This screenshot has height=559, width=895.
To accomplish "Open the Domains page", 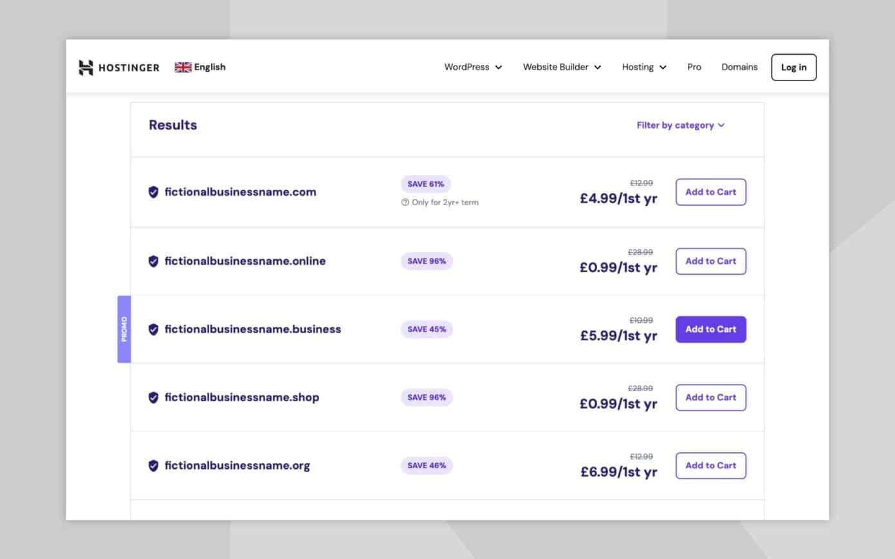I will pos(739,67).
